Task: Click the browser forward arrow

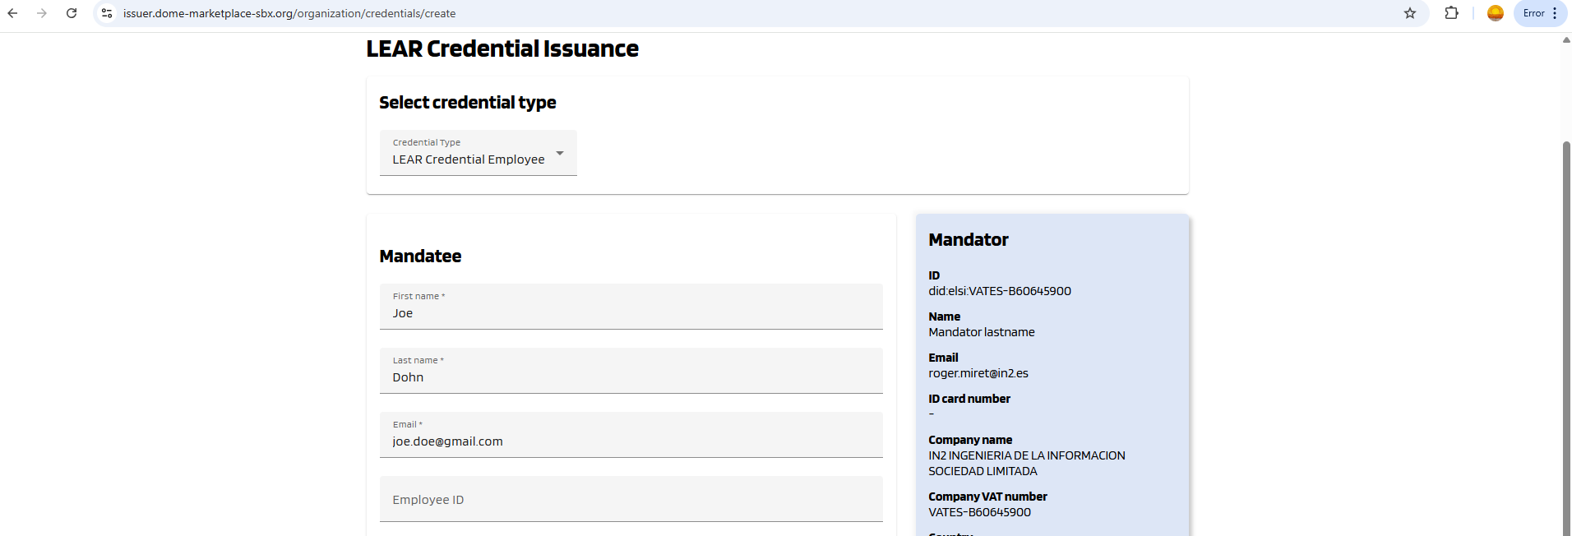Action: [x=42, y=13]
